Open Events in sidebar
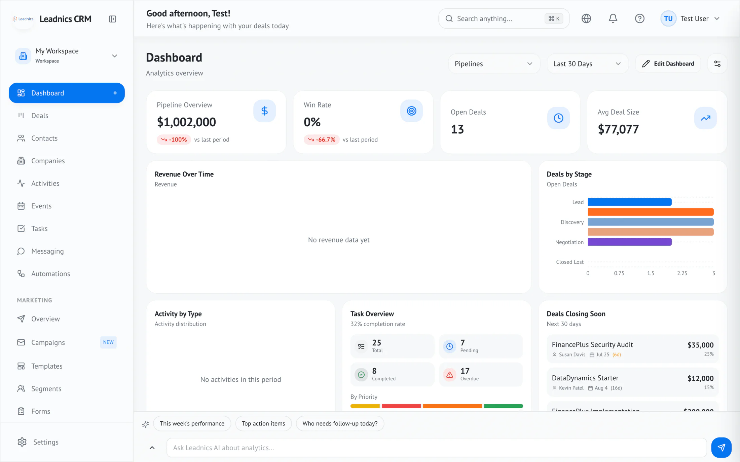This screenshot has width=740, height=462. tap(67, 206)
